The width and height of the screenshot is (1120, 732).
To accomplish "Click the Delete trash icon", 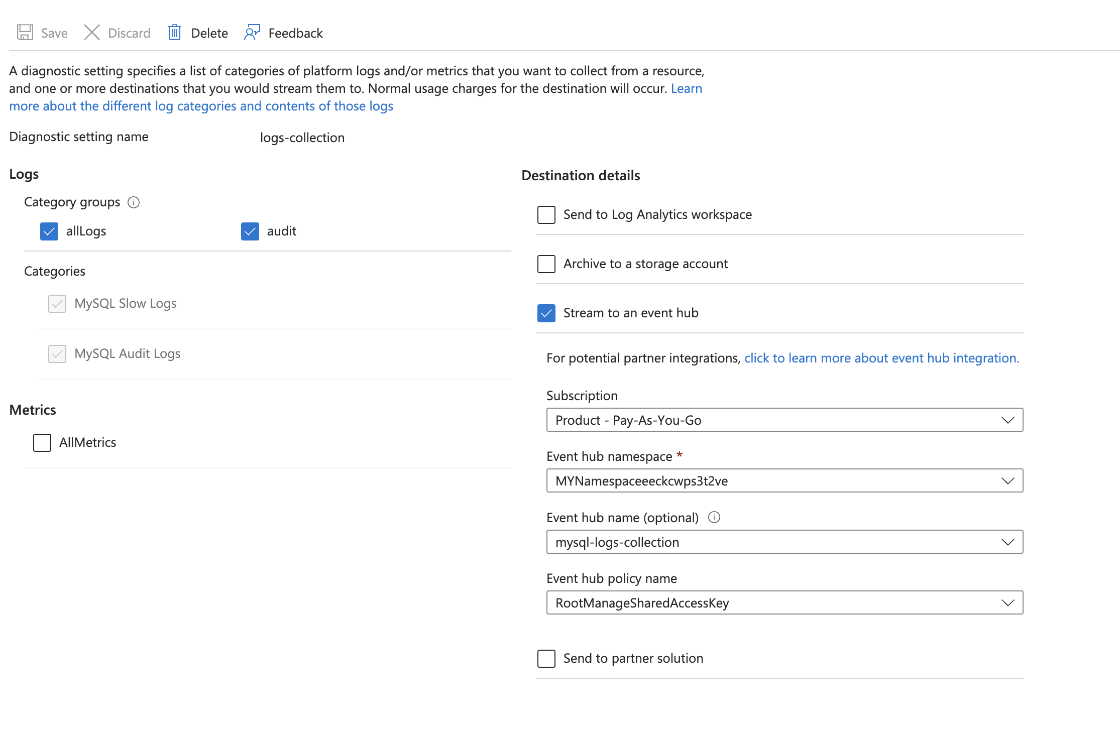I will [x=175, y=32].
